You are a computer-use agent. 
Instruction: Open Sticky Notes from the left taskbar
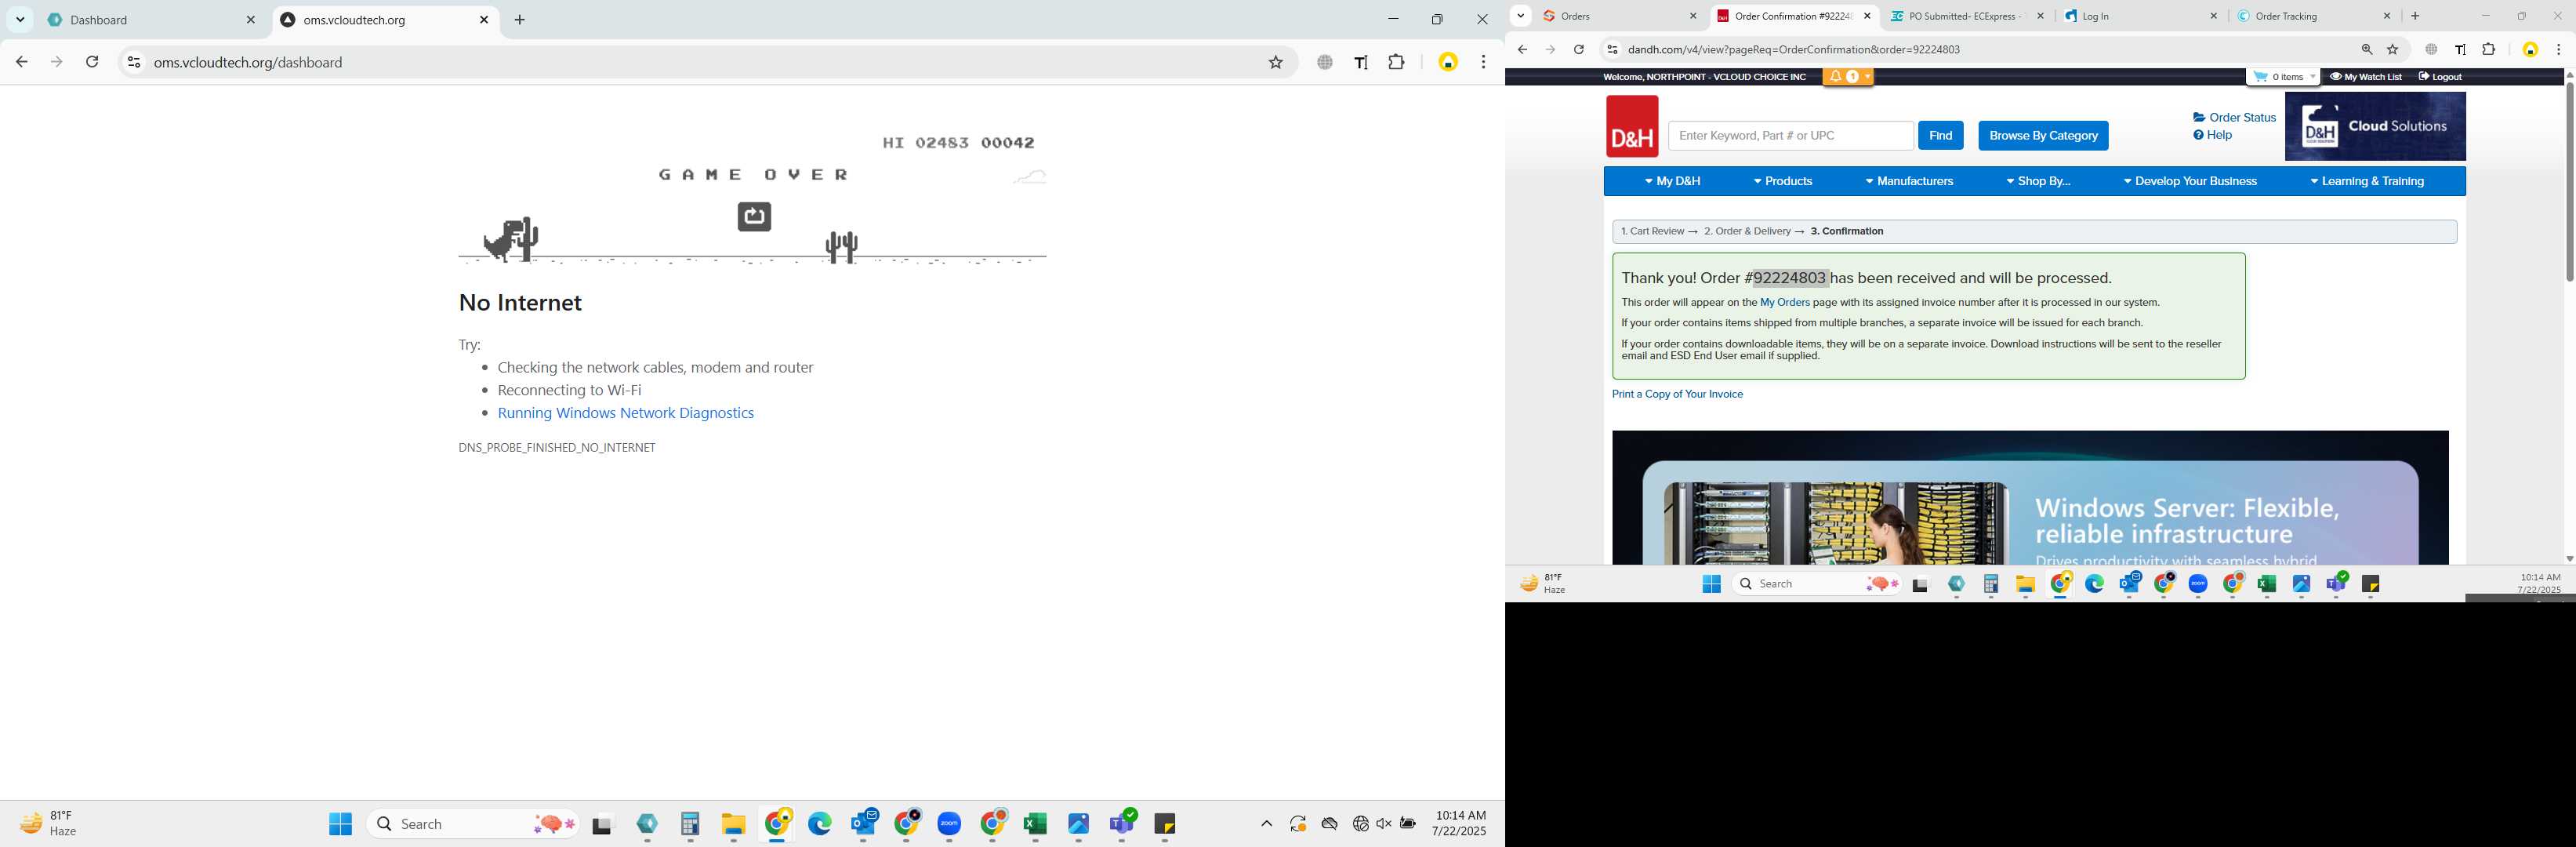(x=1165, y=824)
